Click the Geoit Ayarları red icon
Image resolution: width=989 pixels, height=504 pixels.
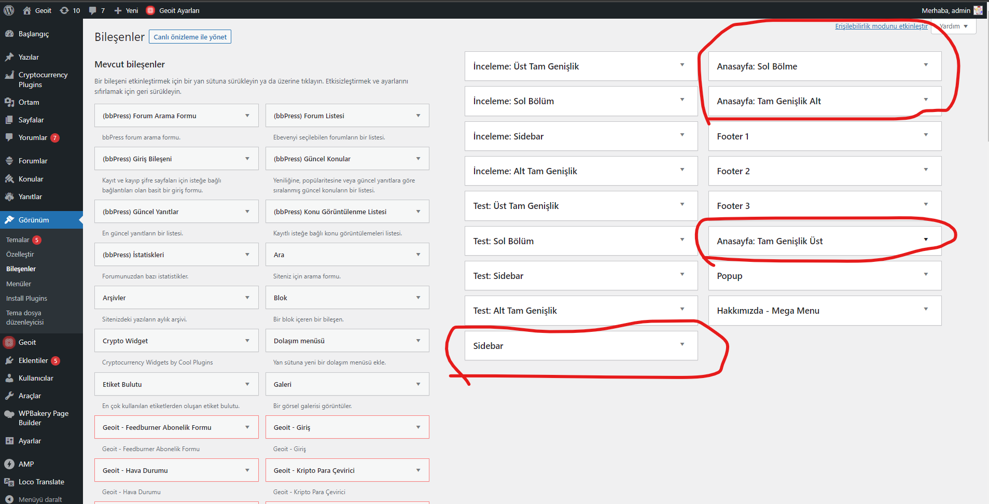coord(150,10)
